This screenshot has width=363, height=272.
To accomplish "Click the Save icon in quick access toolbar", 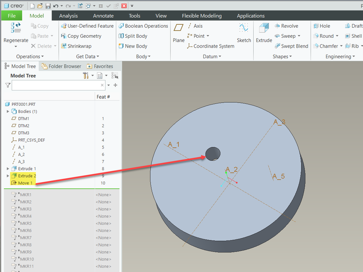I will pyautogui.click(x=48, y=6).
